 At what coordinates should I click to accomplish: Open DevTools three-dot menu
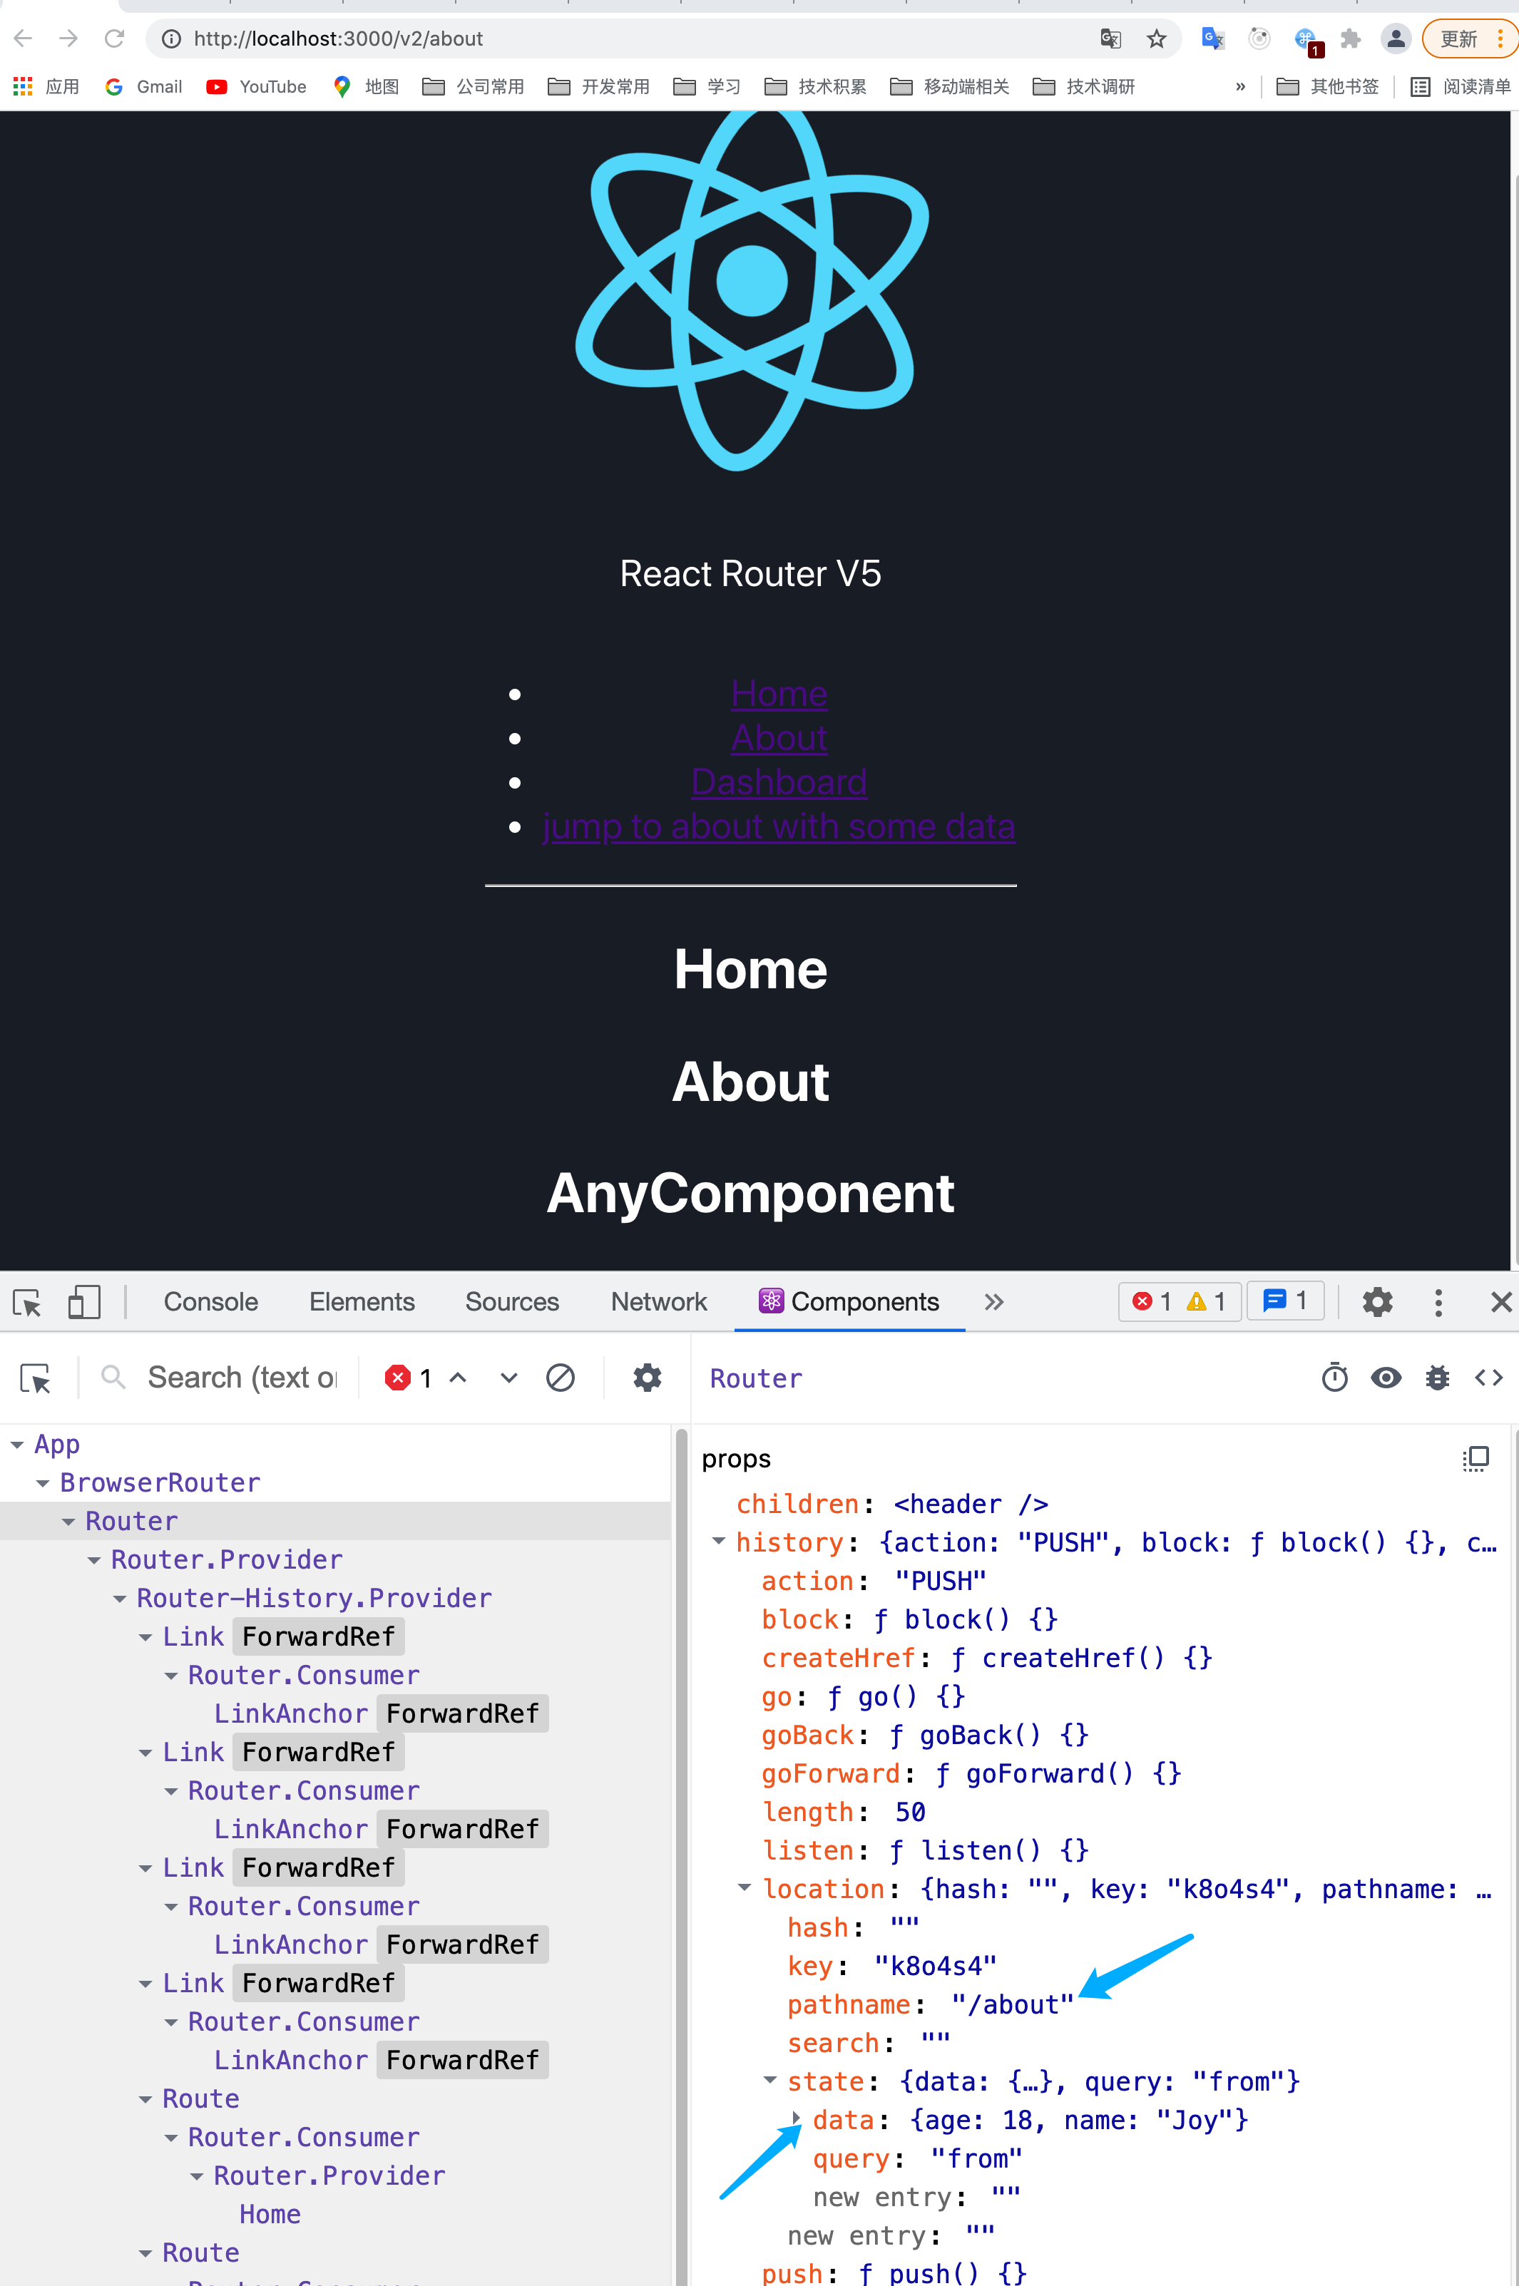[1438, 1302]
